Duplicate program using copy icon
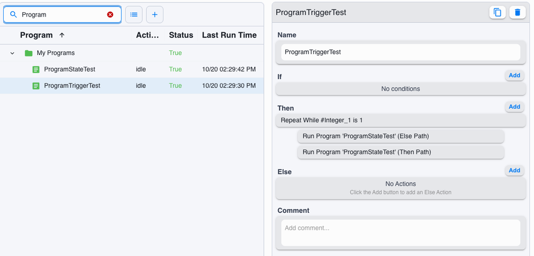Viewport: 534px width, 256px height. click(x=498, y=13)
